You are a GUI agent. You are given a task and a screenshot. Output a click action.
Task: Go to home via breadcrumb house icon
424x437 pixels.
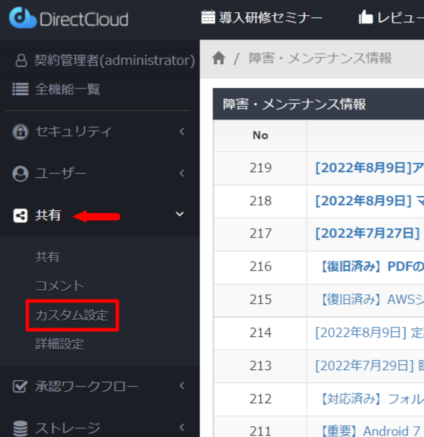219,58
